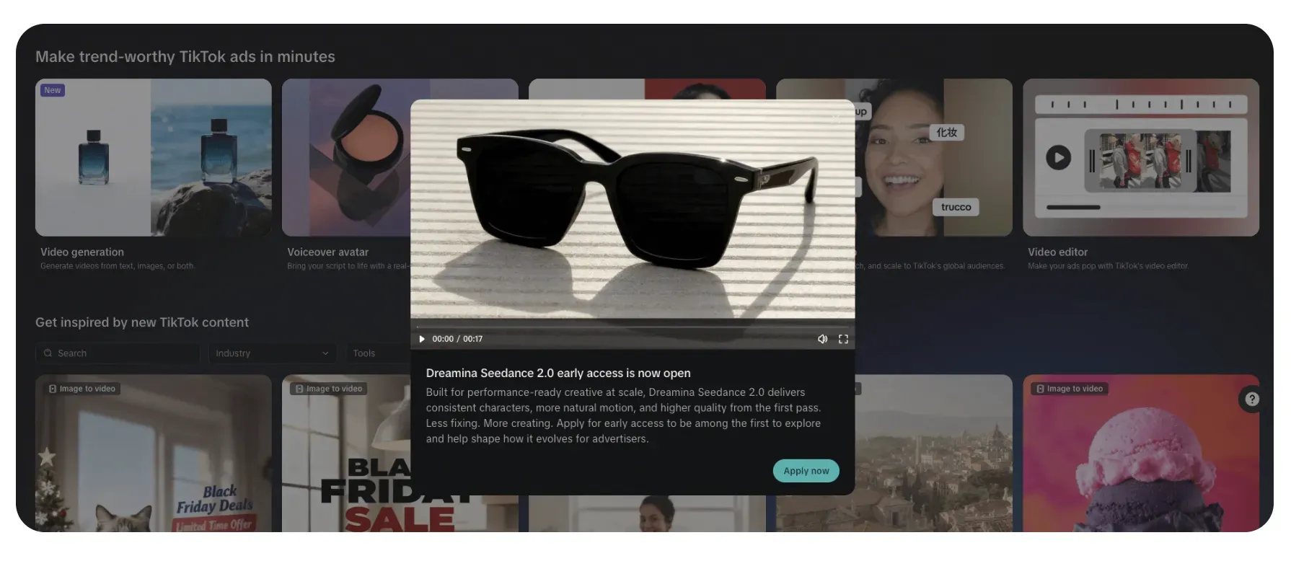Open the Black Friday Deals cat video
The height and width of the screenshot is (561, 1291).
coord(154,453)
